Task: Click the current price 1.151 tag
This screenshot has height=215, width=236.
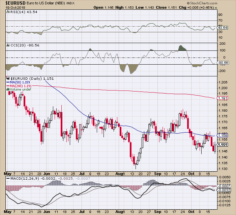Action: pos(223,145)
